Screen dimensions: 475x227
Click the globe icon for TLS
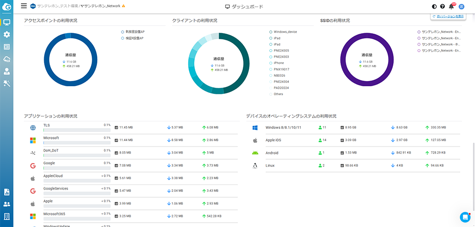(33, 128)
